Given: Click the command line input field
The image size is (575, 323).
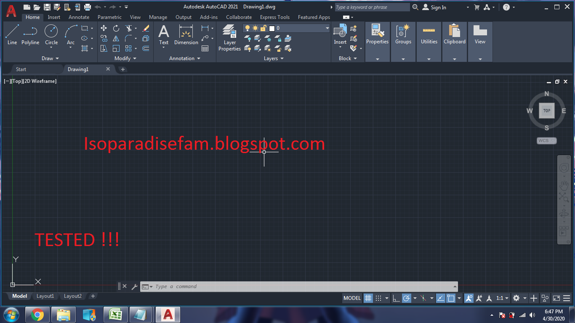Looking at the screenshot, I should click(299, 286).
